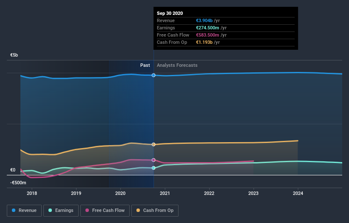Click the Free Cash Flow label in tooltip

(x=173, y=35)
